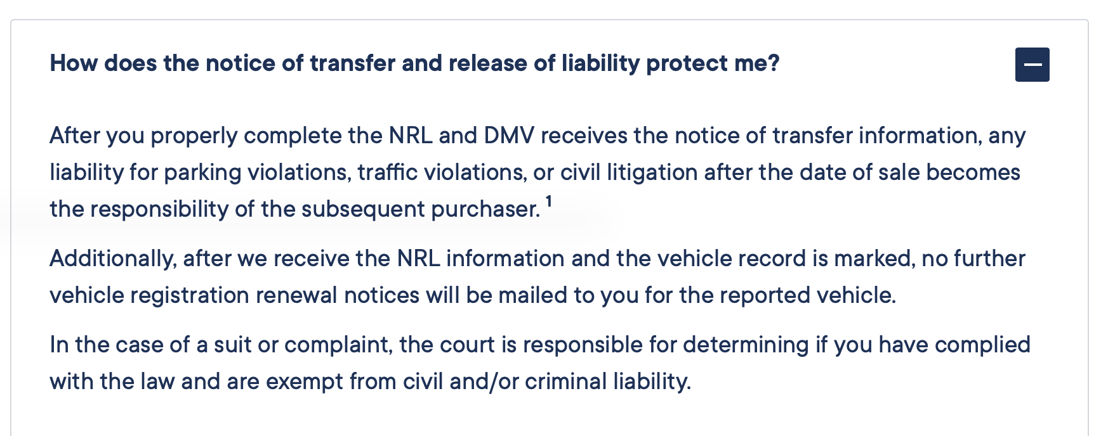
Task: Open footnote 1 superscript link
Action: [x=549, y=202]
